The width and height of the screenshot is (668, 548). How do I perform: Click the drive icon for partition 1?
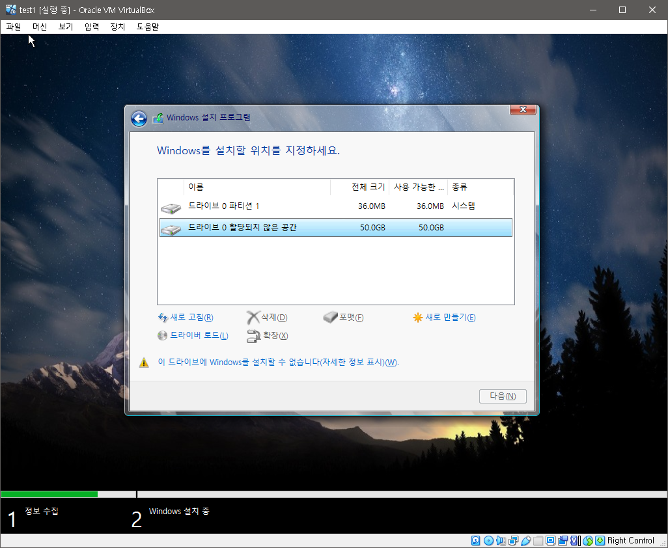coord(171,208)
